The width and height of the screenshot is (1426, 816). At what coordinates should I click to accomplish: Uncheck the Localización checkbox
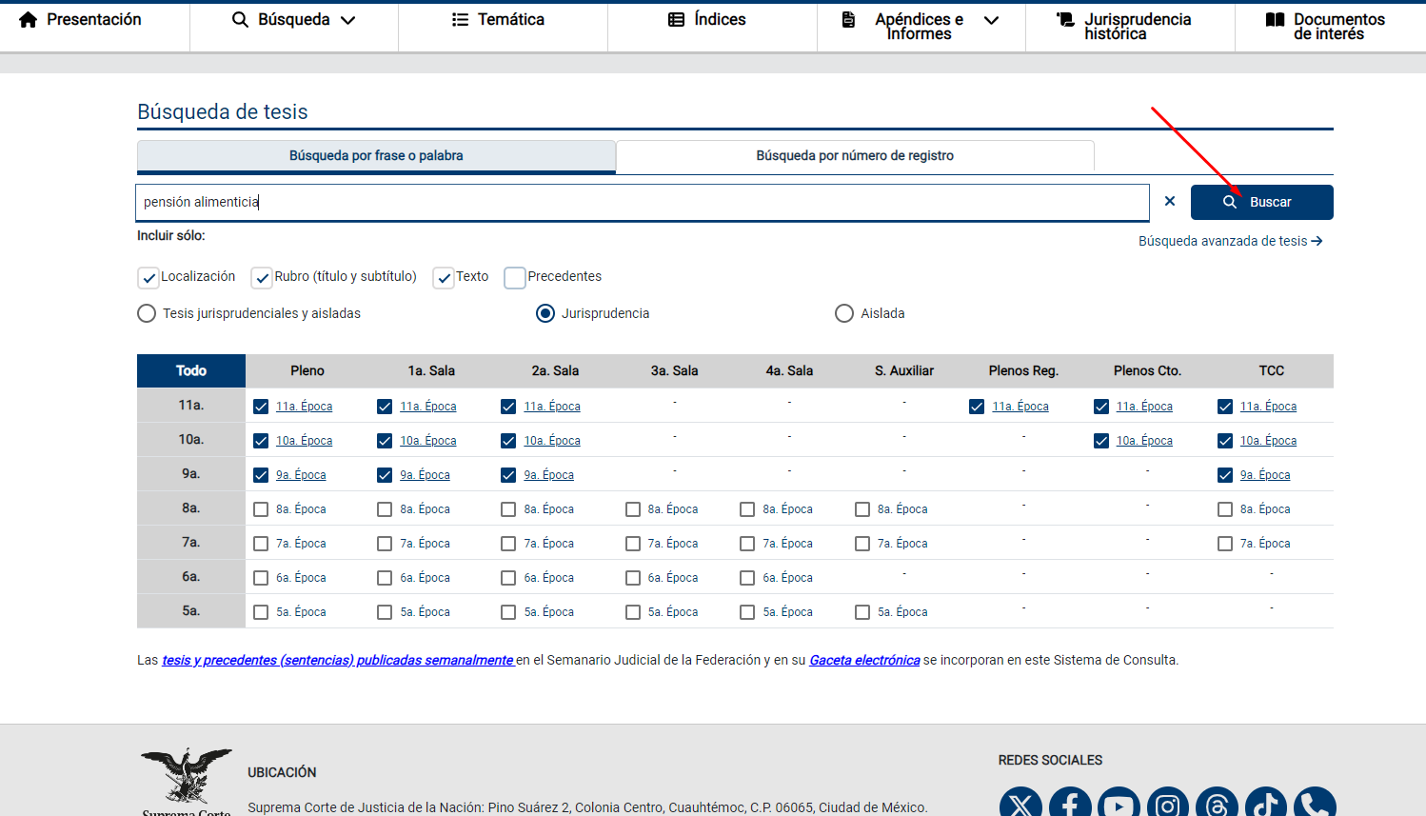(x=149, y=277)
